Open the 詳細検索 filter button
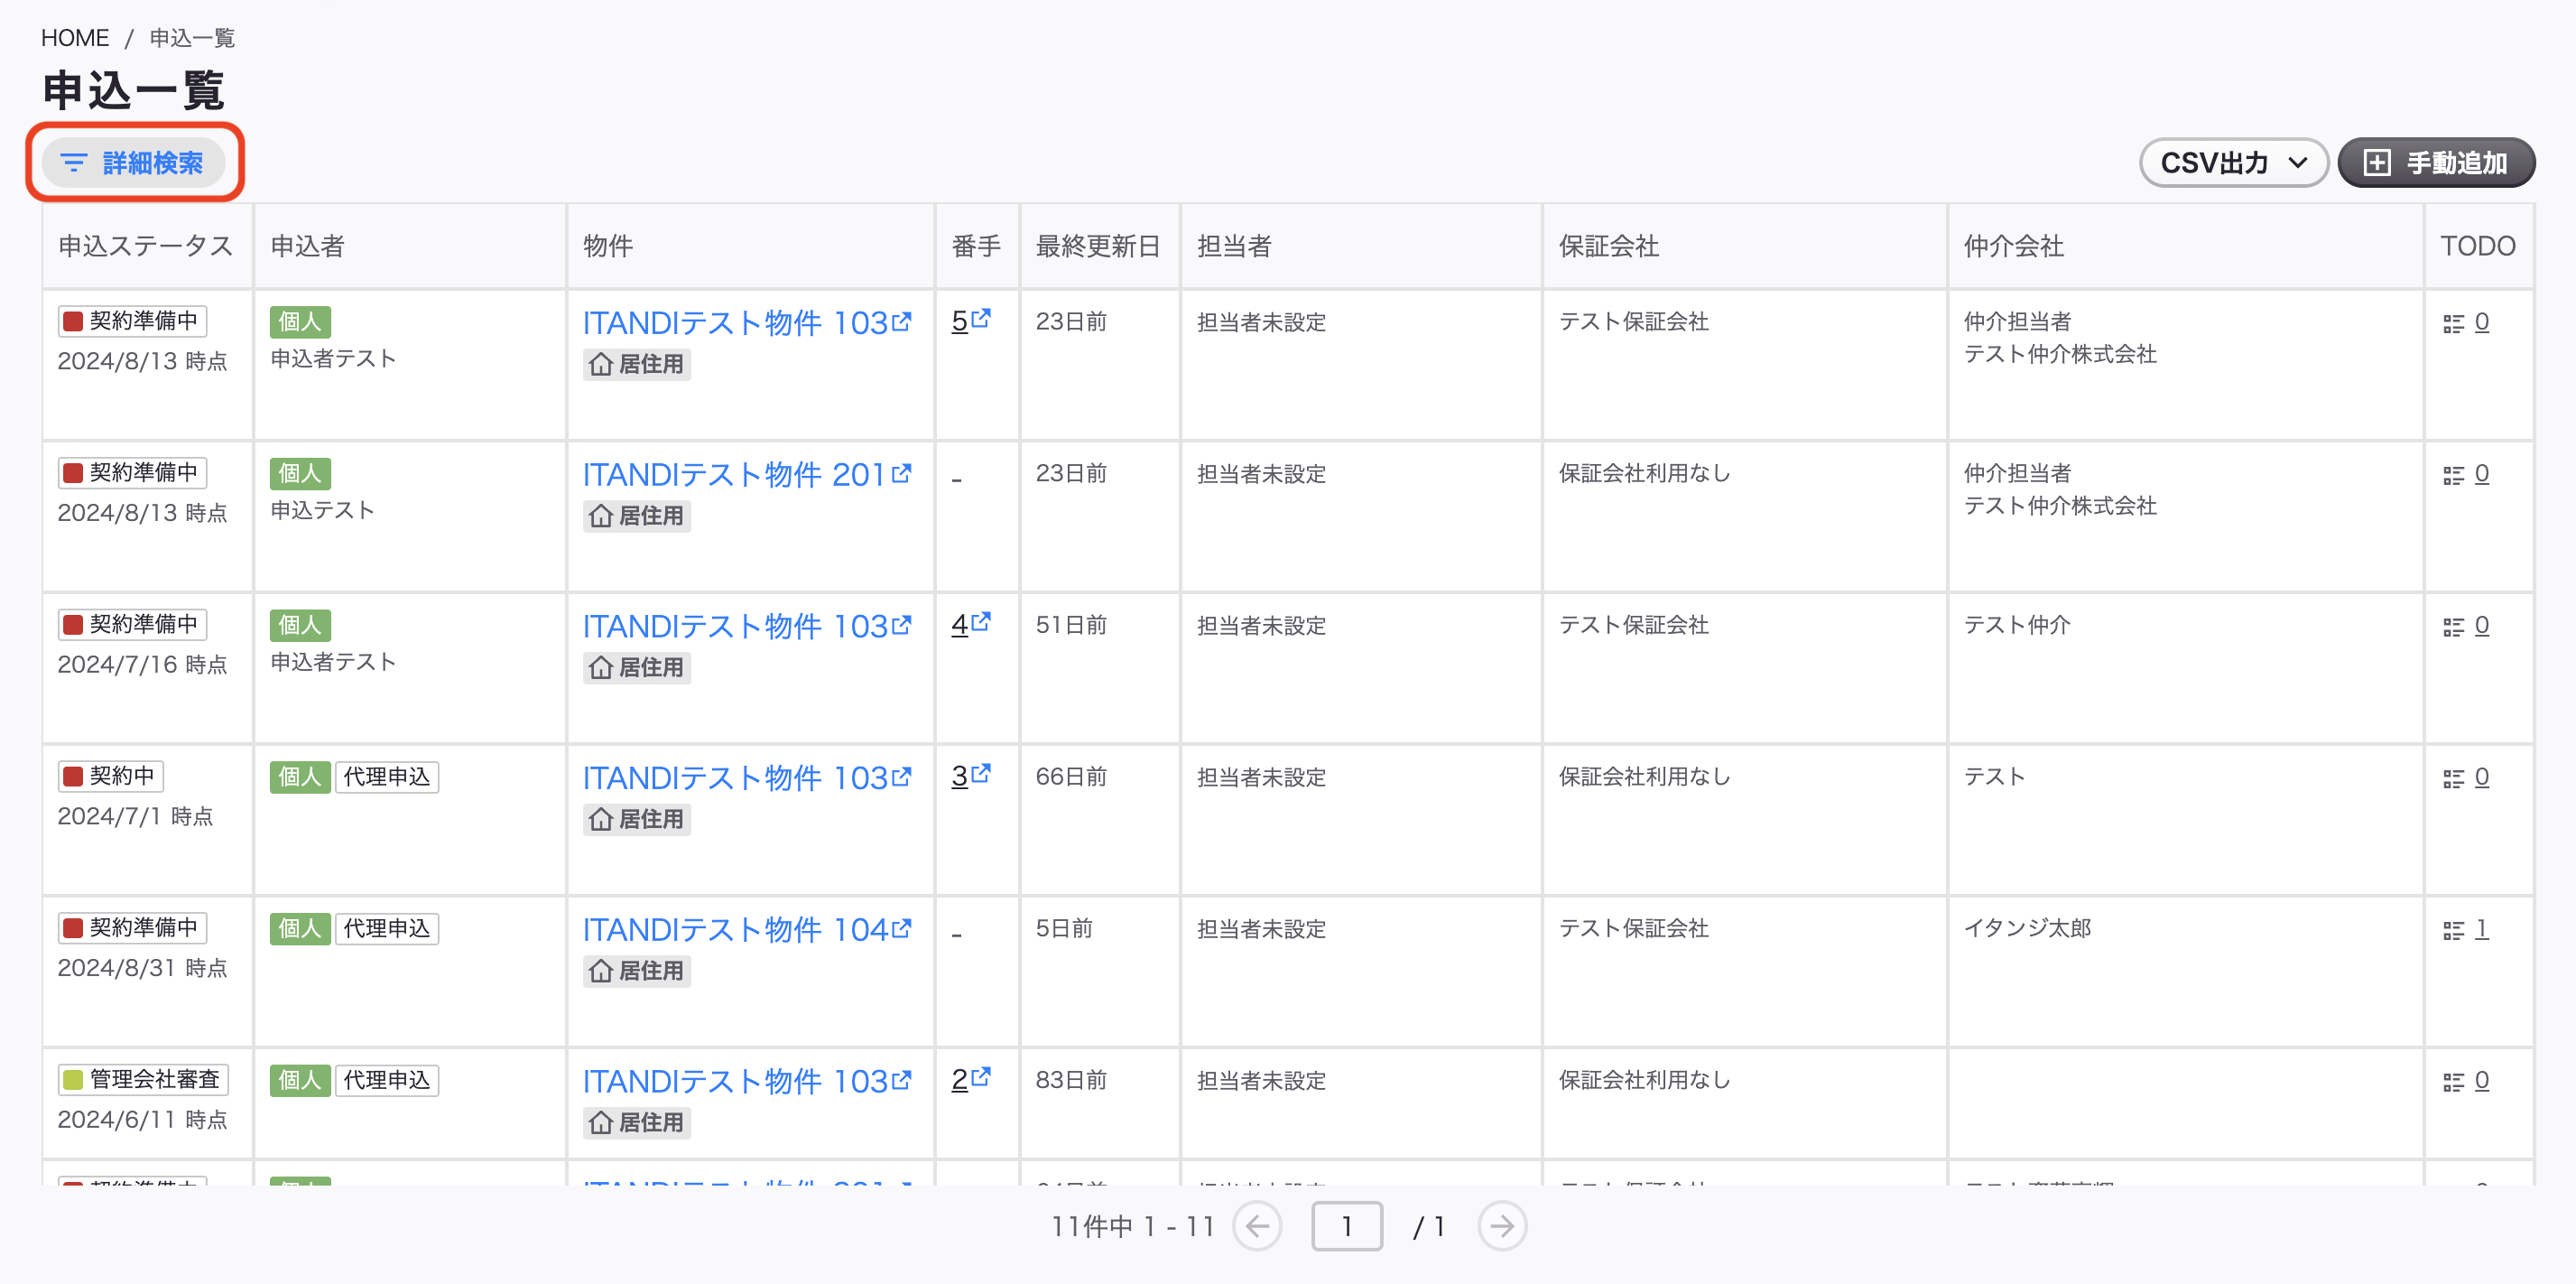 [x=133, y=163]
